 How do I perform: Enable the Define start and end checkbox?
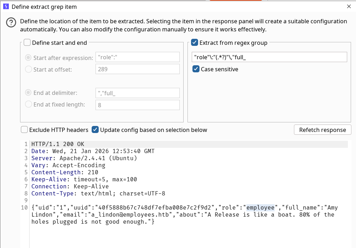[x=27, y=43]
